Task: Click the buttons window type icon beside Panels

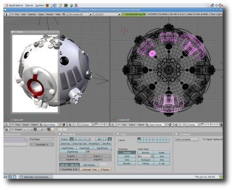Action: [x=7, y=130]
